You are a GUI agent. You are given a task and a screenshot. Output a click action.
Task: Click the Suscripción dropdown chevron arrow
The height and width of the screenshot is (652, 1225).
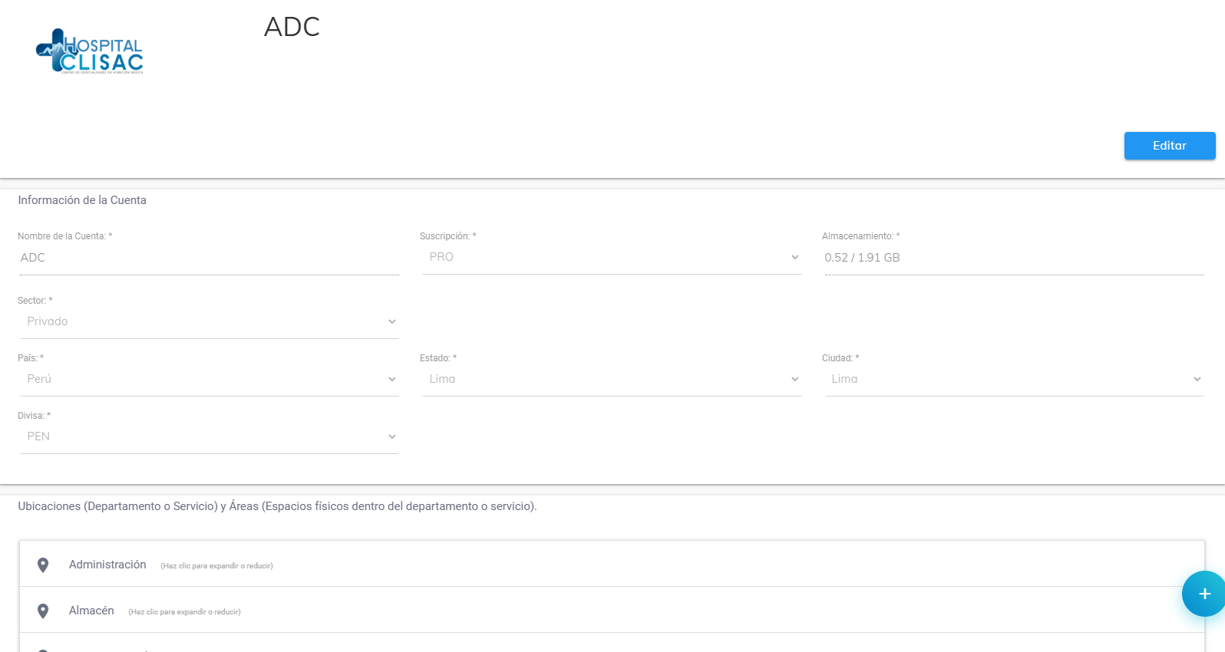(x=794, y=258)
